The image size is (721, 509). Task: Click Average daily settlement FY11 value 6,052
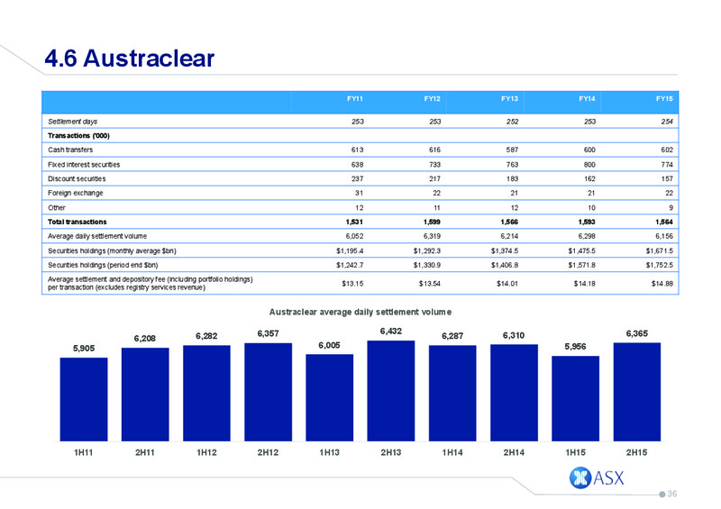354,236
